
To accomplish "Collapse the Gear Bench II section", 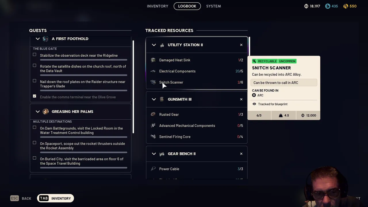I will pyautogui.click(x=154, y=154).
